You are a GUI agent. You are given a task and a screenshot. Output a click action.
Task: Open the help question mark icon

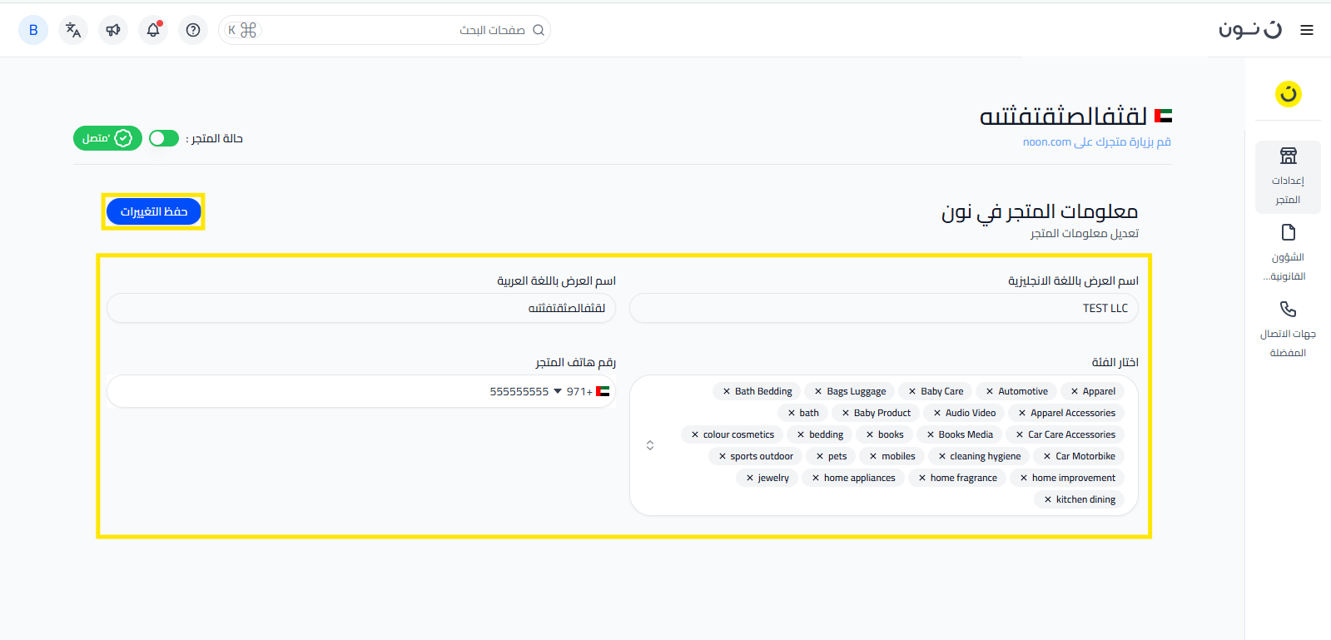click(193, 30)
